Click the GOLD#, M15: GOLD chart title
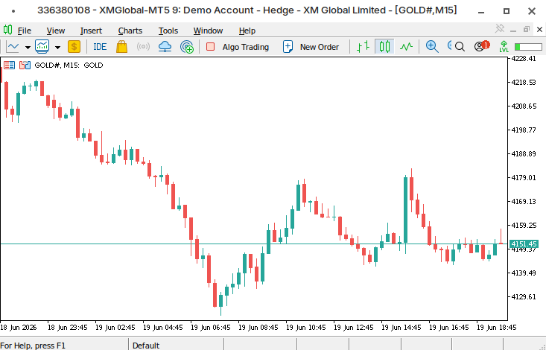 point(69,65)
